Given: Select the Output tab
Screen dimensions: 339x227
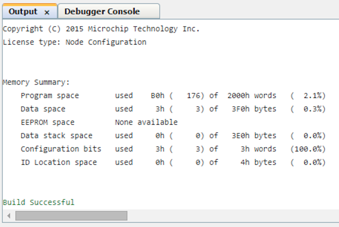Looking at the screenshot, I should 23,11.
